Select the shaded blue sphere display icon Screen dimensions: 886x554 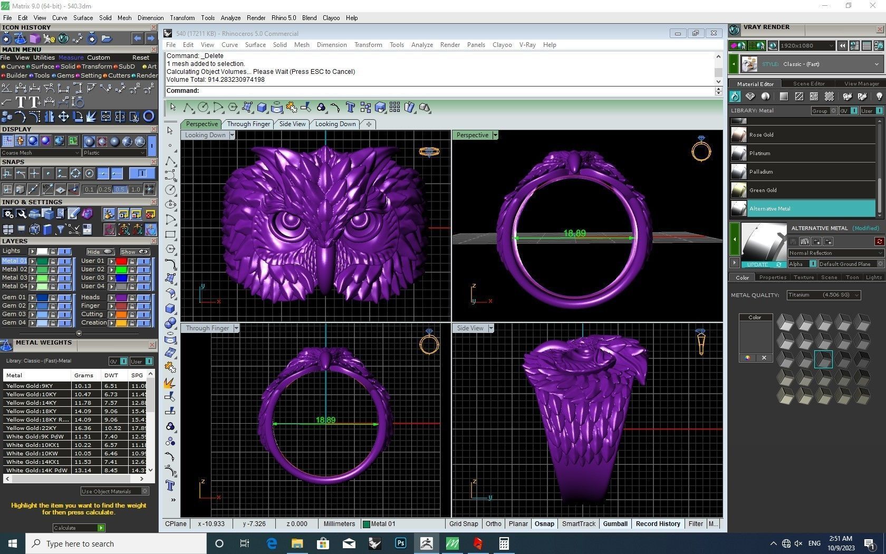[33, 141]
